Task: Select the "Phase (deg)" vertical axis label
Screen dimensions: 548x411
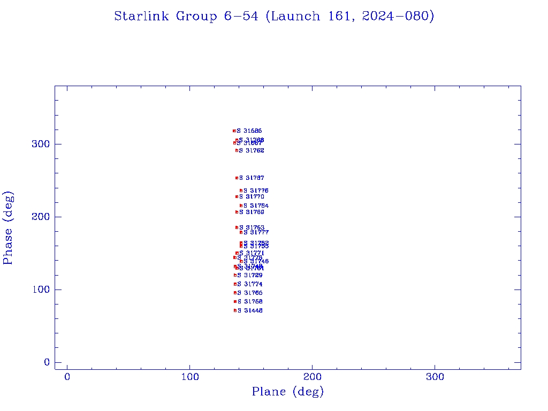Action: [x=7, y=228]
